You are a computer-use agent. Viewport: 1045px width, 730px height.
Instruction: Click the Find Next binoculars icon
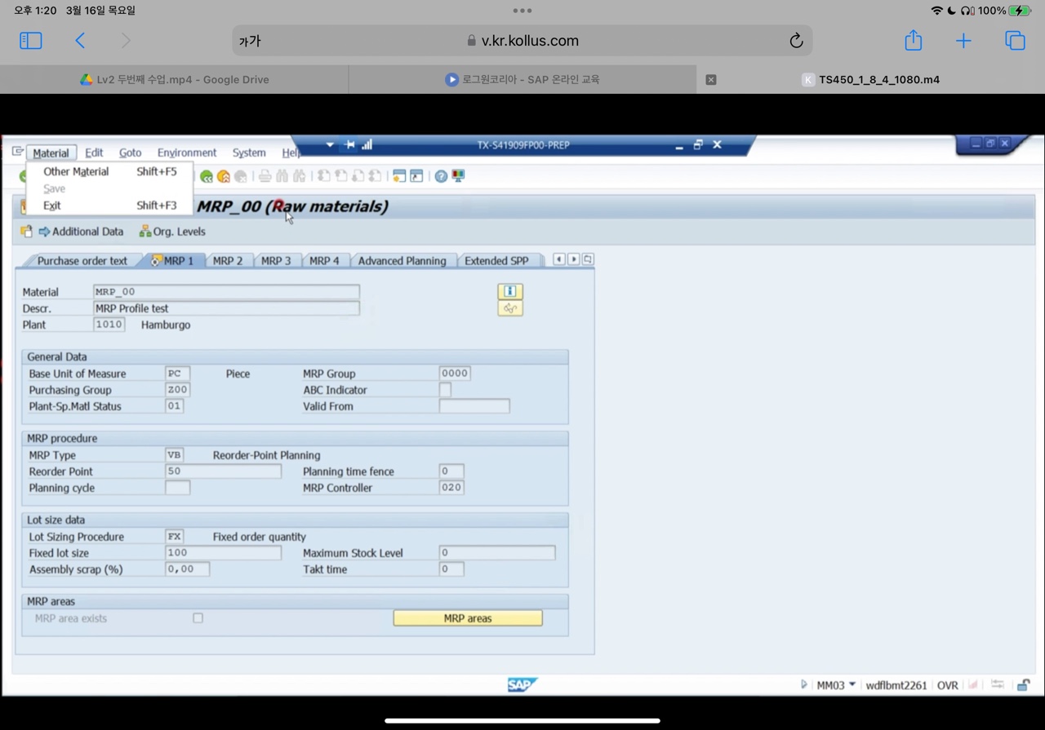point(300,176)
